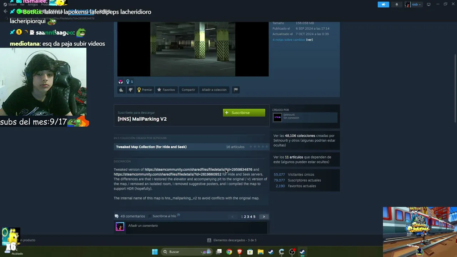Rate the item with thumbs up
Viewport: 457px width, 257px height.
121,90
